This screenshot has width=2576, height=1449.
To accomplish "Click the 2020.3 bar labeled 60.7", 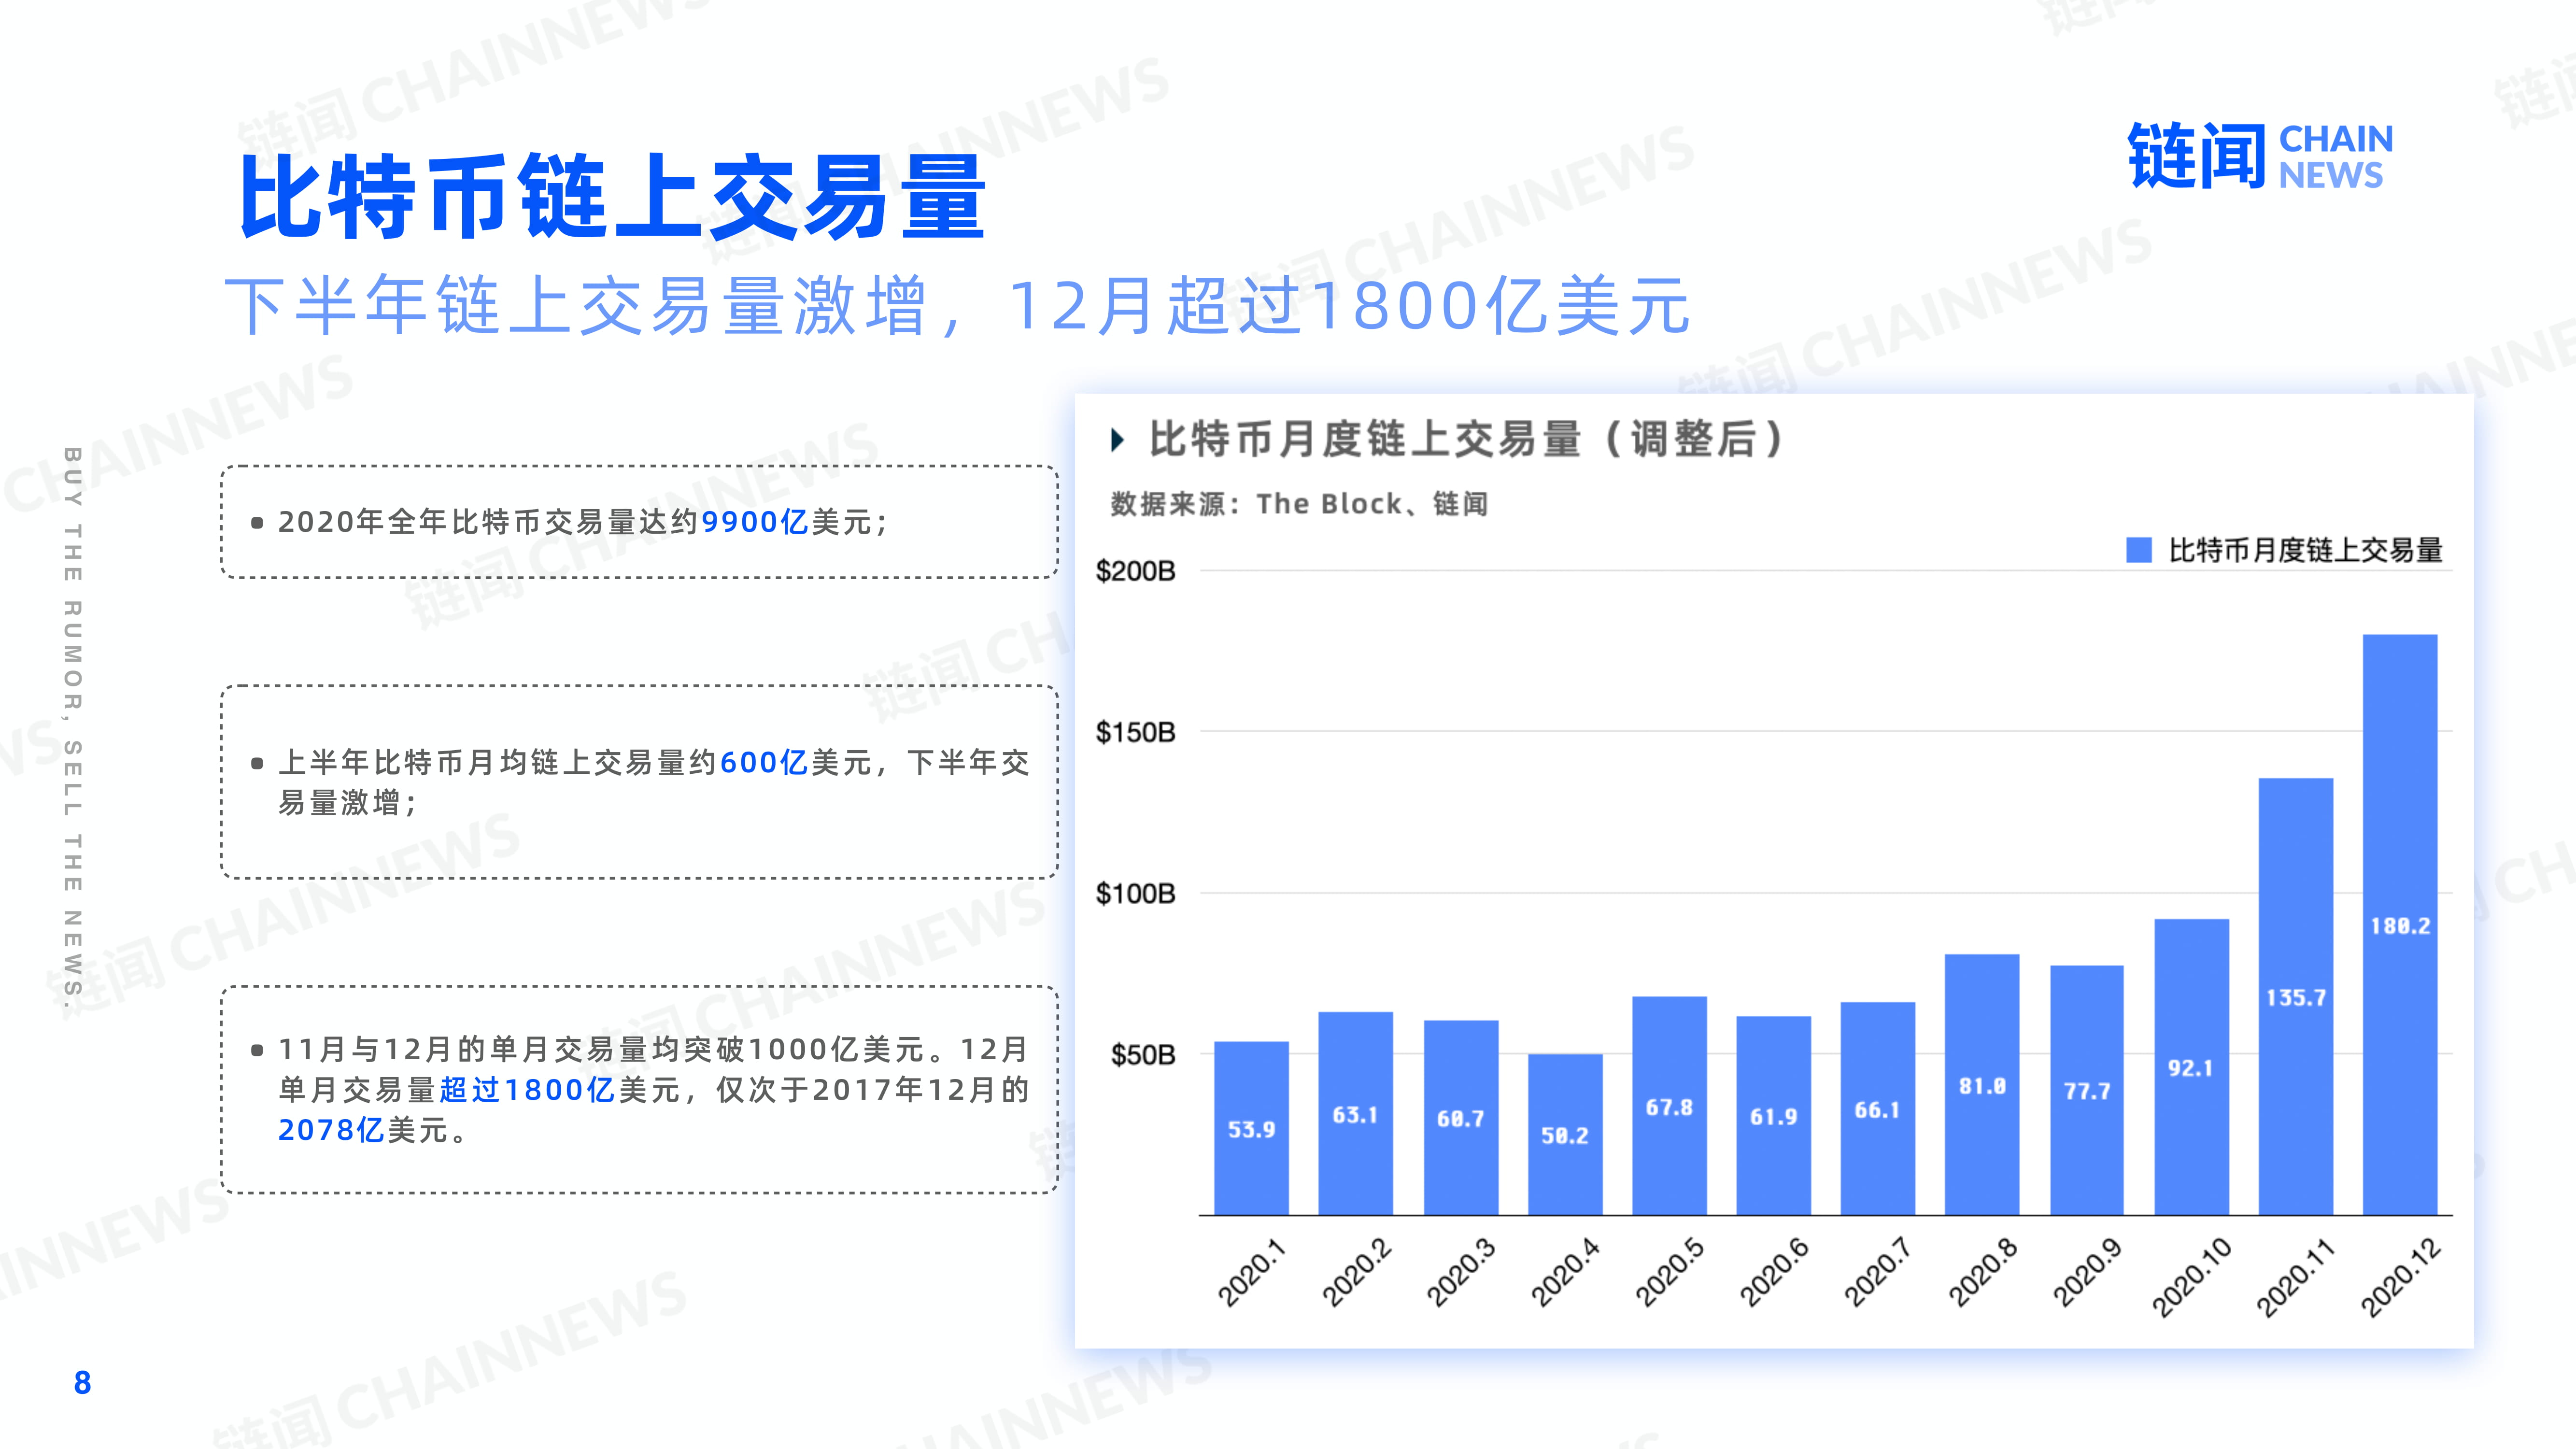I will (x=1461, y=1117).
